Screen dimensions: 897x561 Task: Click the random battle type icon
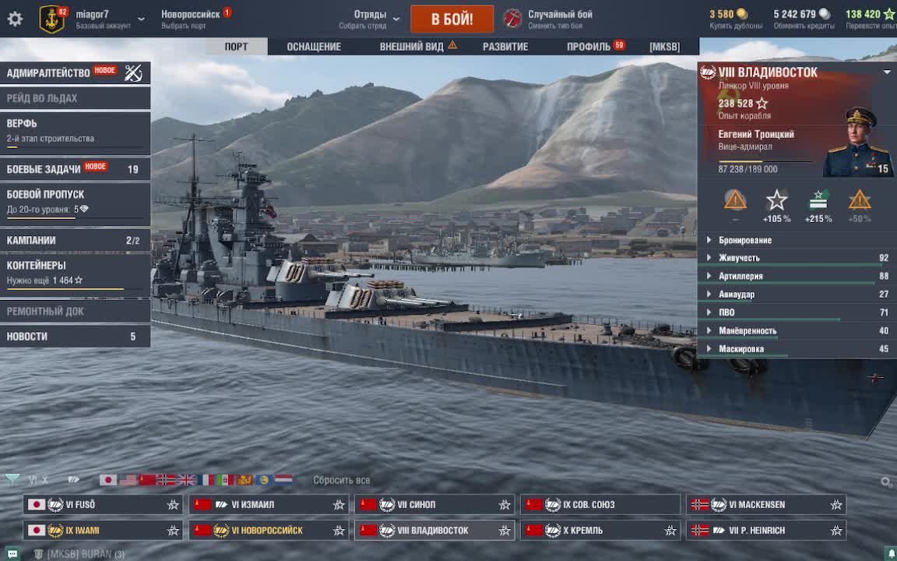[x=512, y=19]
